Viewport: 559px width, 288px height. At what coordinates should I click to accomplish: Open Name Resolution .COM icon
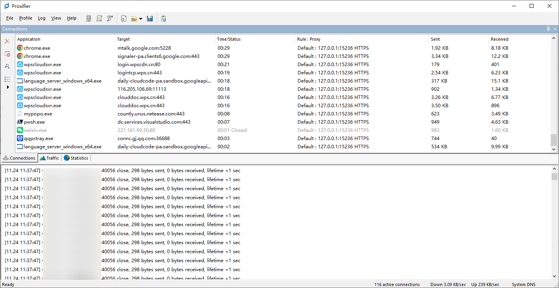[x=110, y=18]
